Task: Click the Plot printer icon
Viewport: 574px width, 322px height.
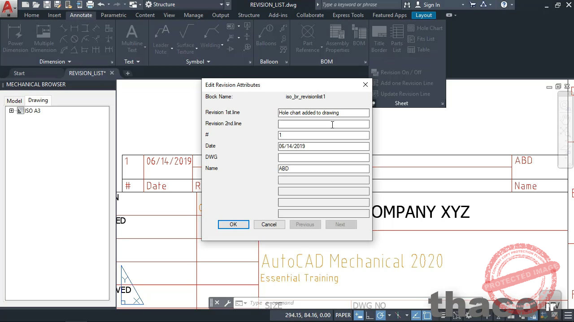Action: point(90,4)
